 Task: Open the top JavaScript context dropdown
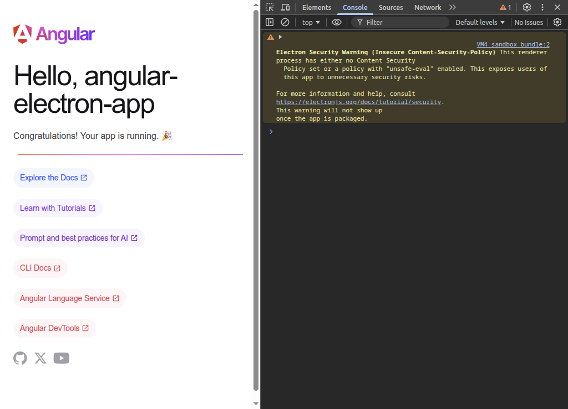click(x=311, y=22)
